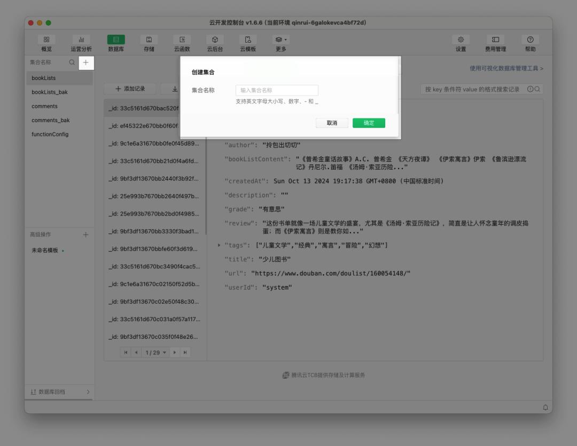Select record _id: 33c5161d670bac520f
The height and width of the screenshot is (446, 577).
click(143, 108)
